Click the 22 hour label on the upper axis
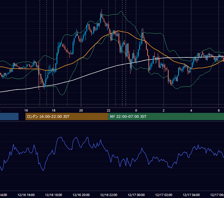 coord(109,111)
